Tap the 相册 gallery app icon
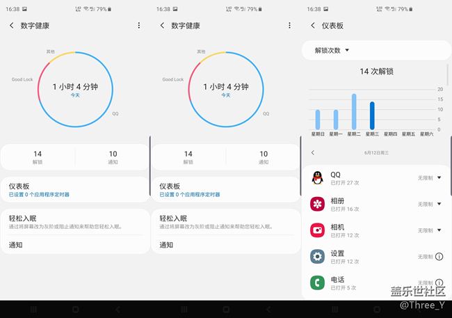Screen dimensions: 452x318 317,204
